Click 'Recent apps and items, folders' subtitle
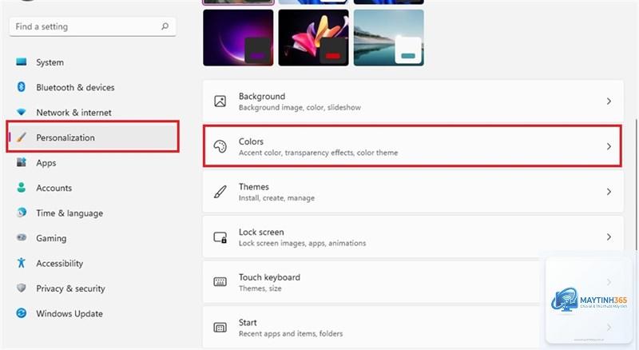Image resolution: width=639 pixels, height=350 pixels. click(291, 334)
